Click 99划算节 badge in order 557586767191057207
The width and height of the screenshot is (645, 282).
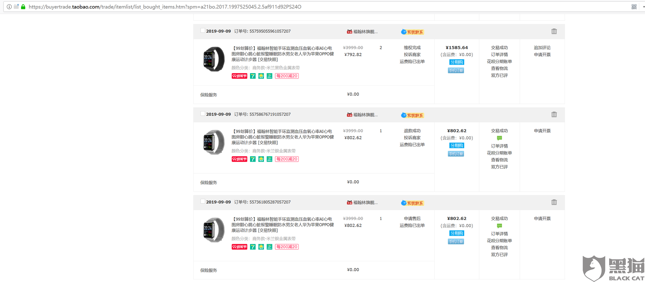pos(239,159)
